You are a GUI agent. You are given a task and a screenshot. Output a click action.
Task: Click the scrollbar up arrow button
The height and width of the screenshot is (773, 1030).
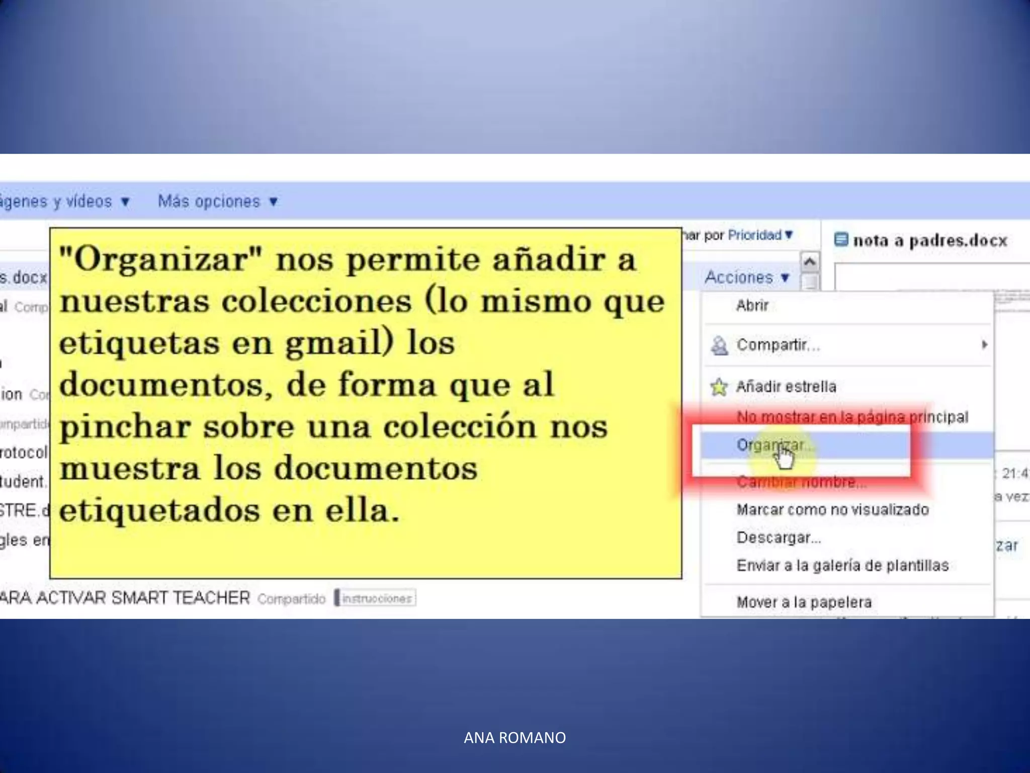coord(810,262)
